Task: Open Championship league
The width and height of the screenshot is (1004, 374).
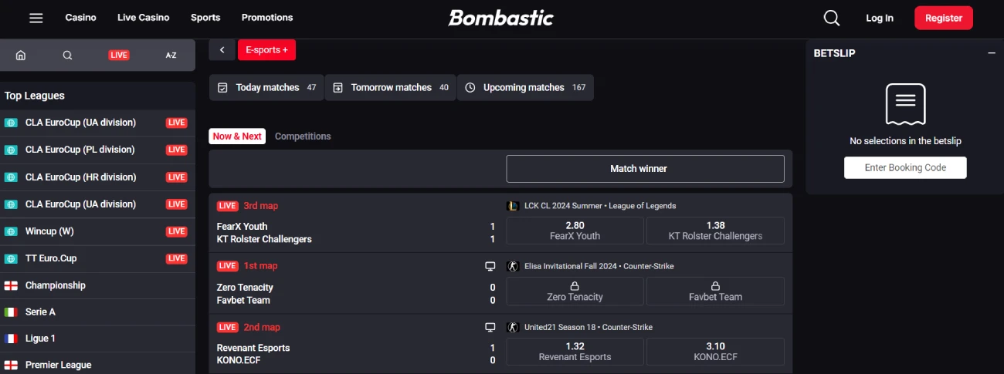Action: pyautogui.click(x=97, y=285)
